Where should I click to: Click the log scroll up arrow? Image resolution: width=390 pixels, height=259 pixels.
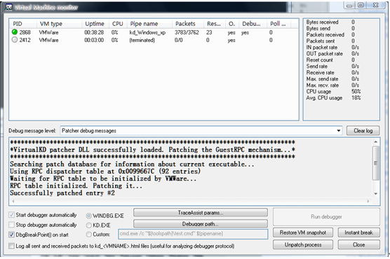pos(375,142)
